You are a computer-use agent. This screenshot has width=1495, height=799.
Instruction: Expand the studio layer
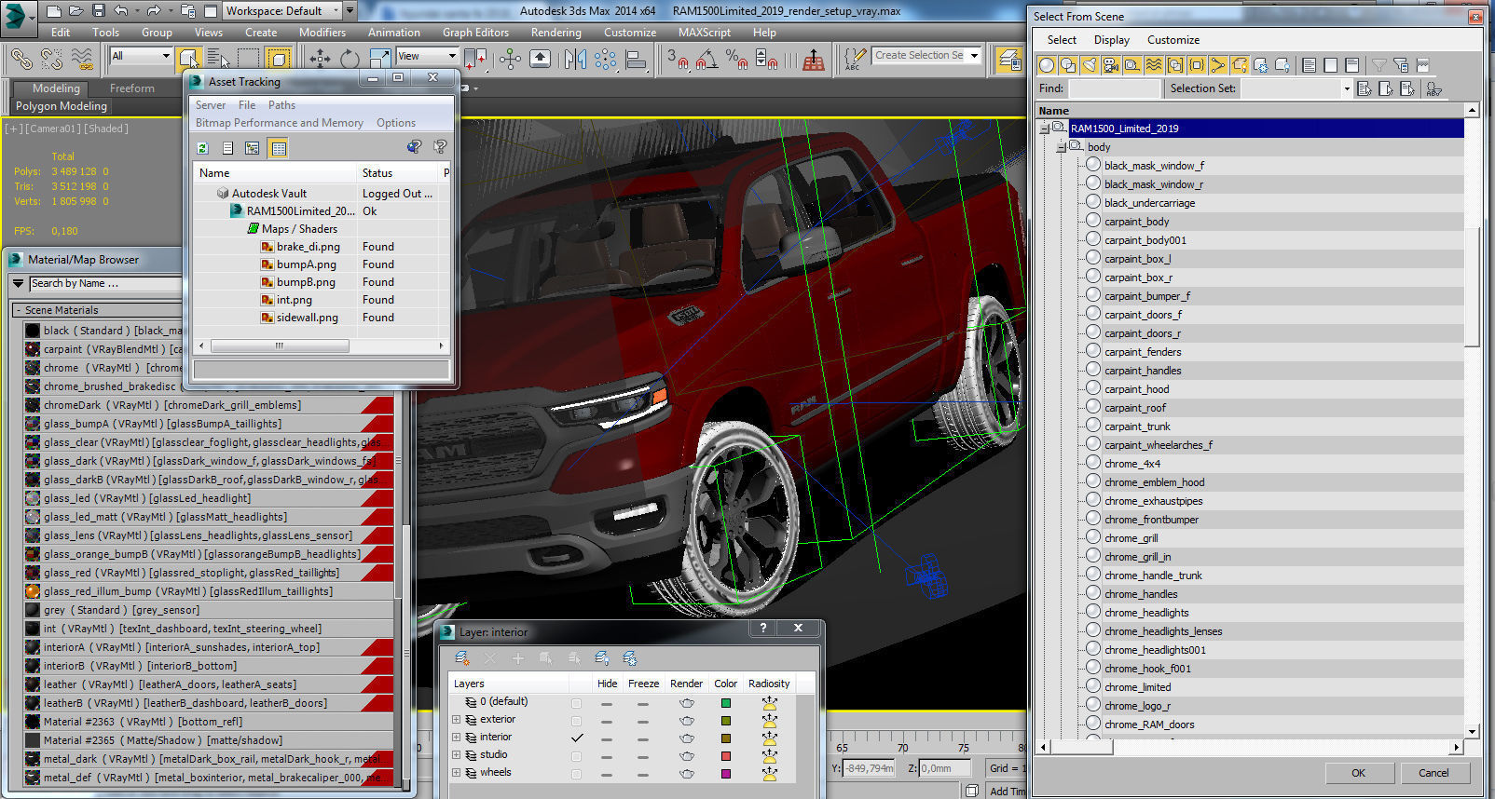coord(457,755)
